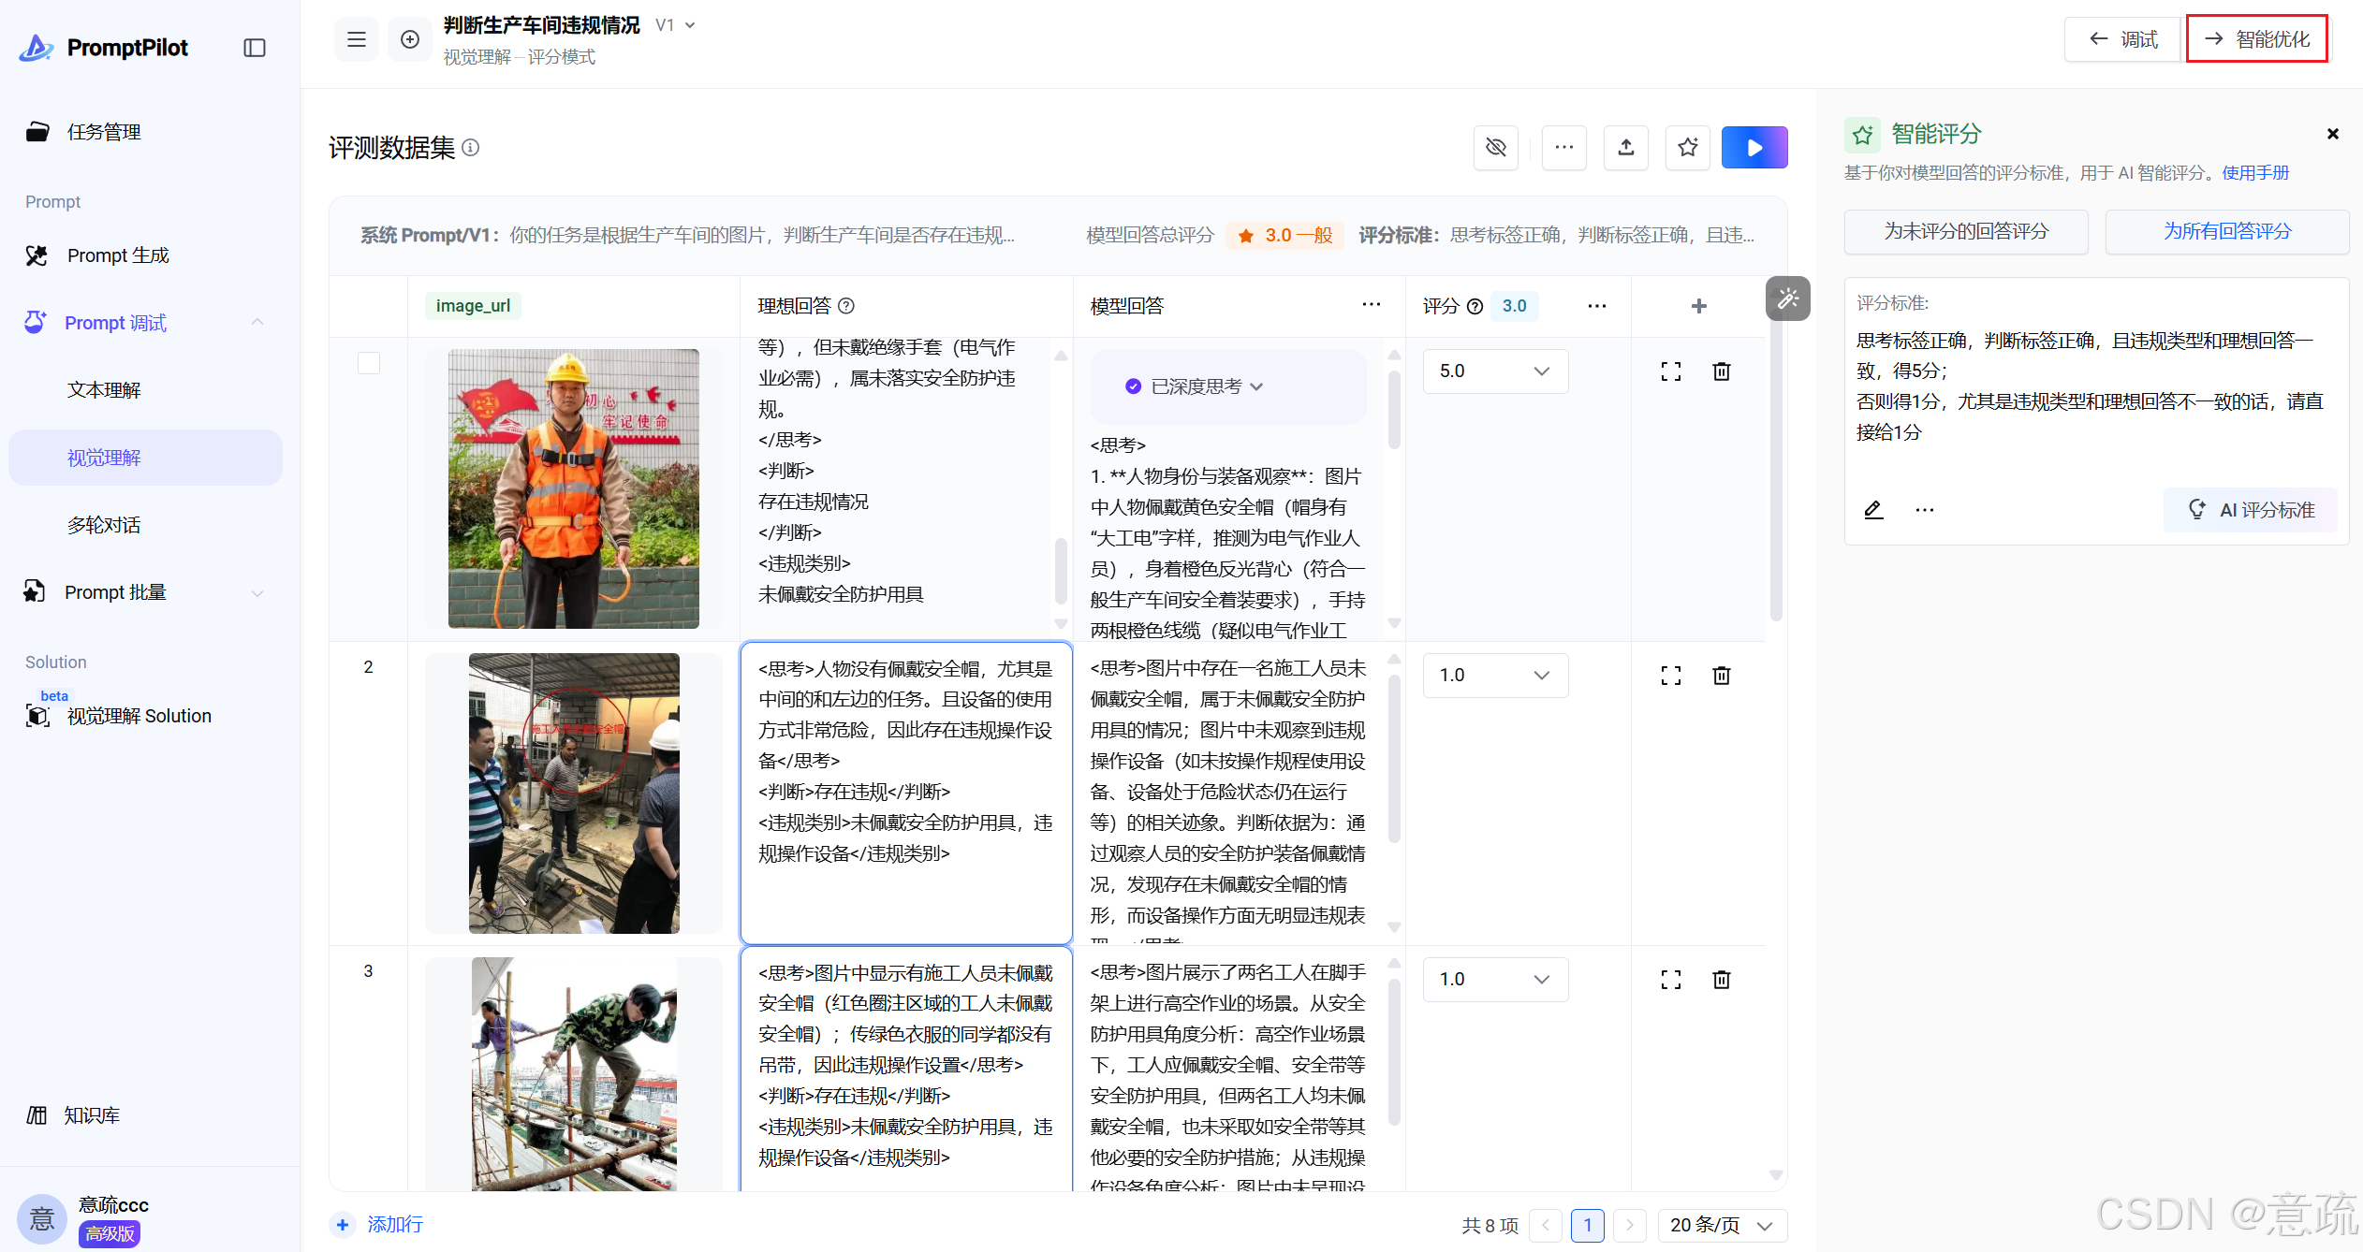Click the star smart-scoring toolbar icon

coord(1688,148)
